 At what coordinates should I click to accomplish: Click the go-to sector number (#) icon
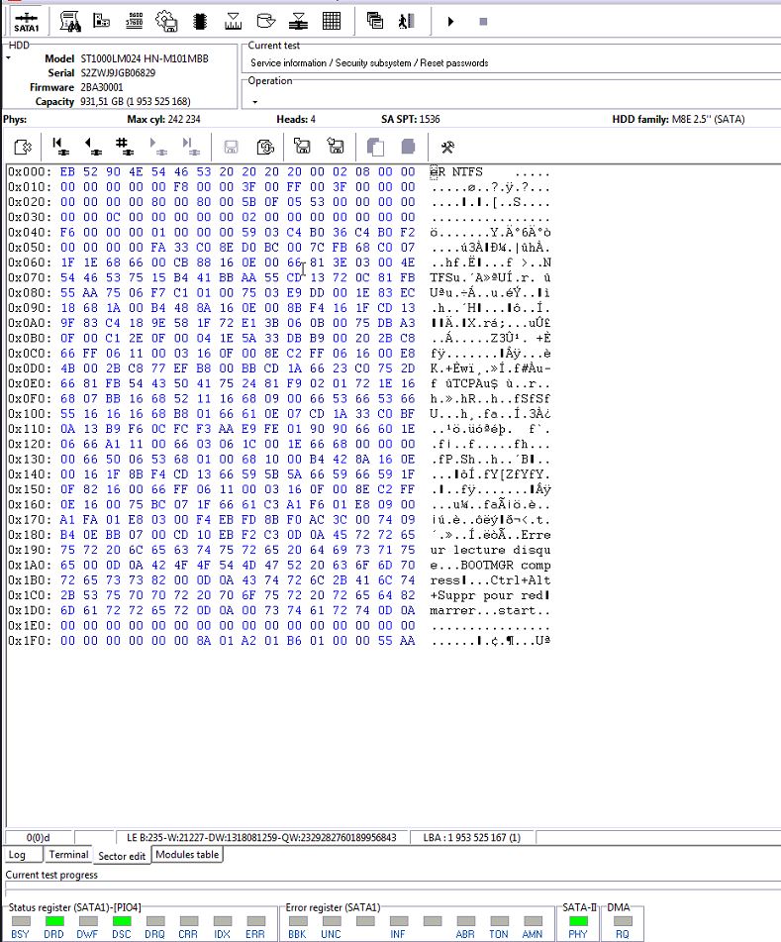124,147
